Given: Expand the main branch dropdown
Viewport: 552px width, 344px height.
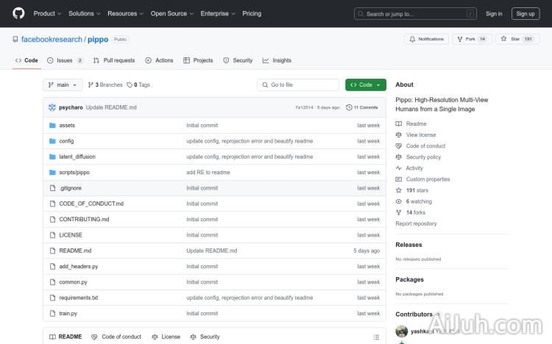Looking at the screenshot, I should pos(63,85).
